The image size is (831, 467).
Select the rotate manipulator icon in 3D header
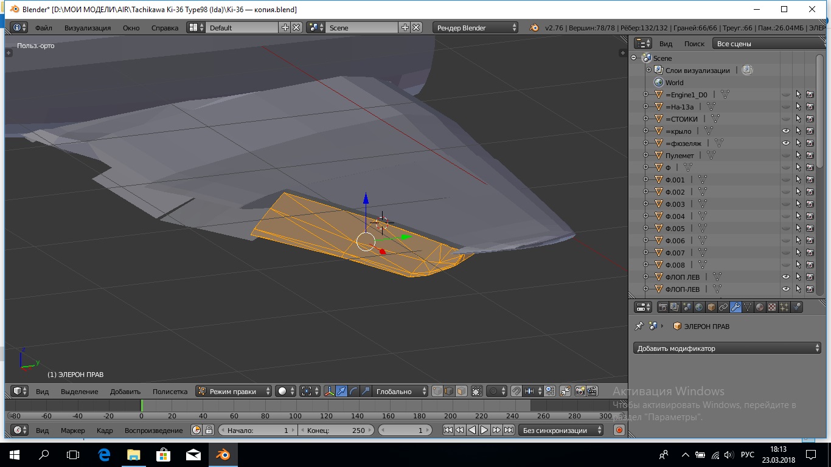click(353, 392)
